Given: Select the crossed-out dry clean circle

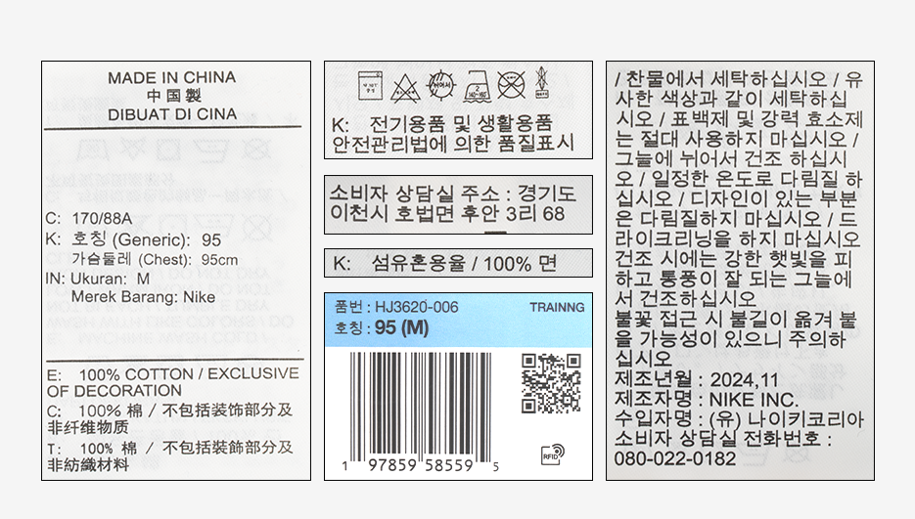Looking at the screenshot, I should point(511,85).
